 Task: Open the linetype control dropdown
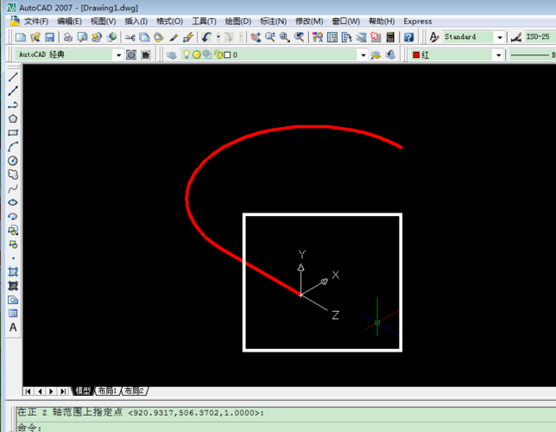coord(532,55)
